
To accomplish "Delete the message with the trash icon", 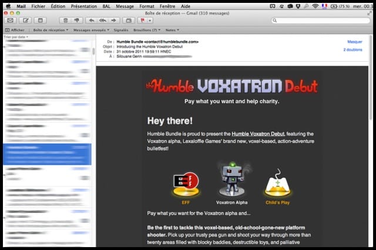I will click(x=65, y=21).
